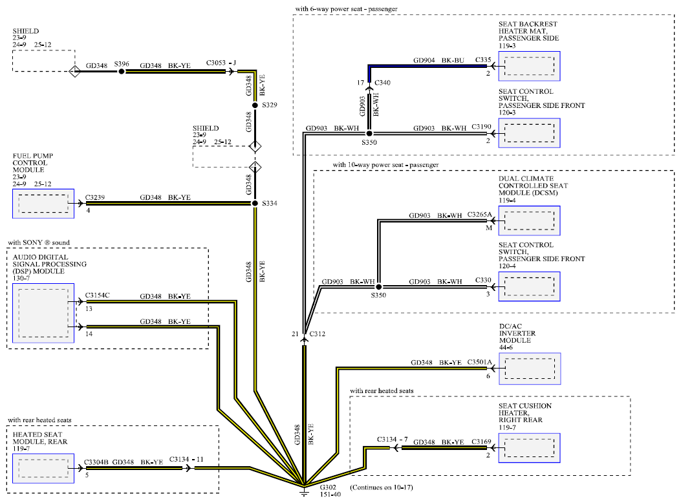
Task: Click the S329 splice node
Action: [255, 105]
